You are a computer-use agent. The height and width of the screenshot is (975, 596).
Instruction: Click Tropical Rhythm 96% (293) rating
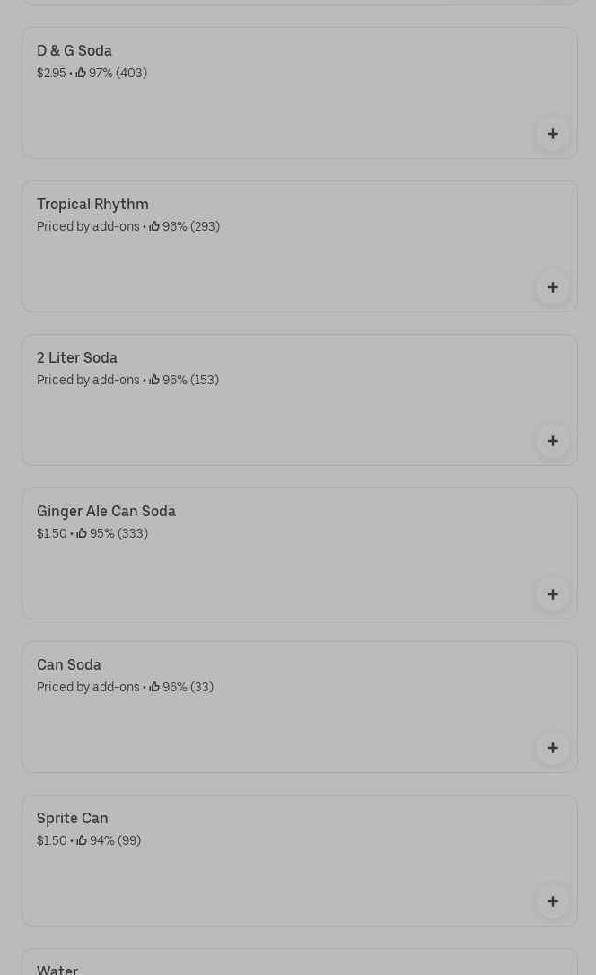point(185,227)
